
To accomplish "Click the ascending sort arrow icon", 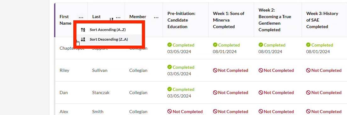I will coord(83,30).
